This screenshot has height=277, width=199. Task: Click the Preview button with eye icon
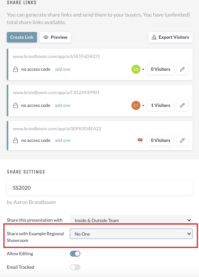(56, 37)
